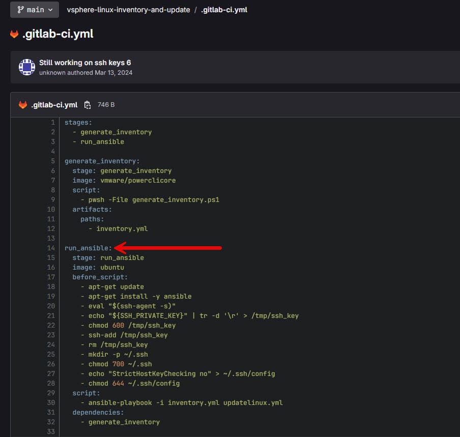Viewport: 460px width, 437px height.
Task: Click the GitLab fox icon near page title
Action: coord(14,34)
